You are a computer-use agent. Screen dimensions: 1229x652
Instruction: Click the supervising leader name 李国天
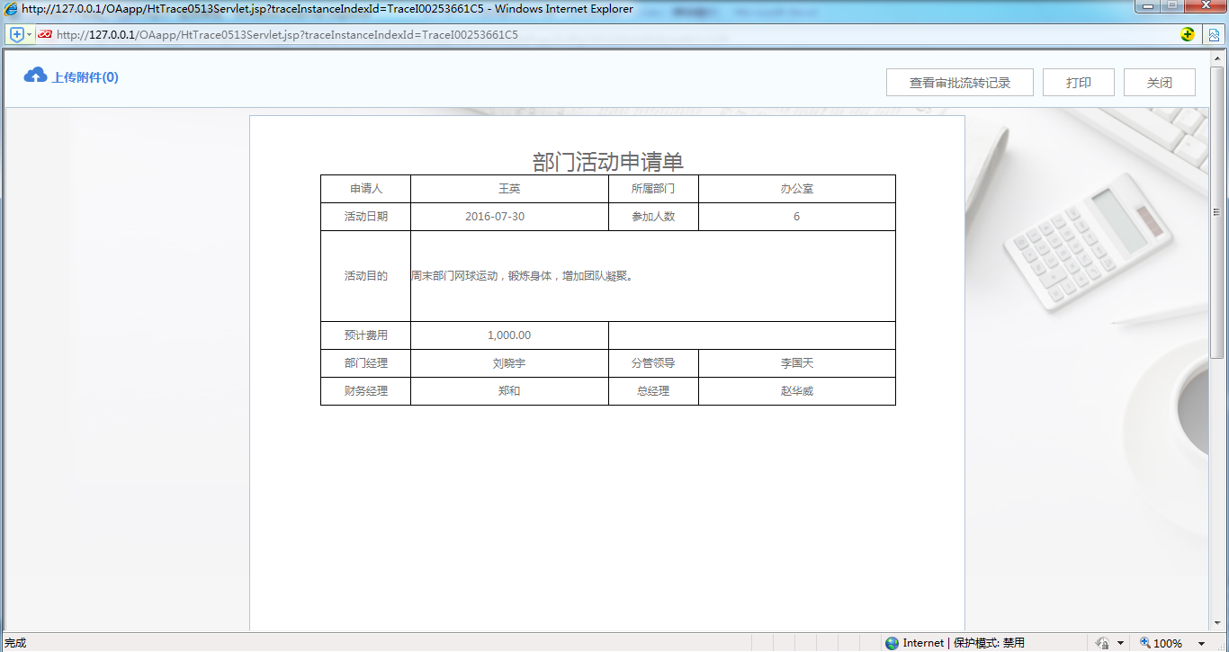[797, 363]
